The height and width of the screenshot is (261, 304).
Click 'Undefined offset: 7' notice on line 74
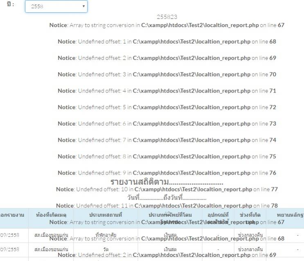click(x=167, y=140)
